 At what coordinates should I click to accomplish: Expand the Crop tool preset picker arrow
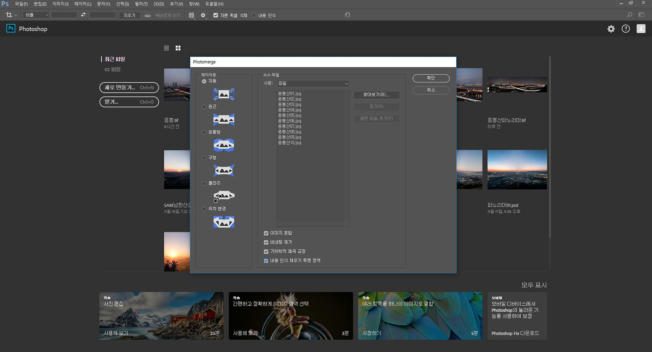click(16, 16)
